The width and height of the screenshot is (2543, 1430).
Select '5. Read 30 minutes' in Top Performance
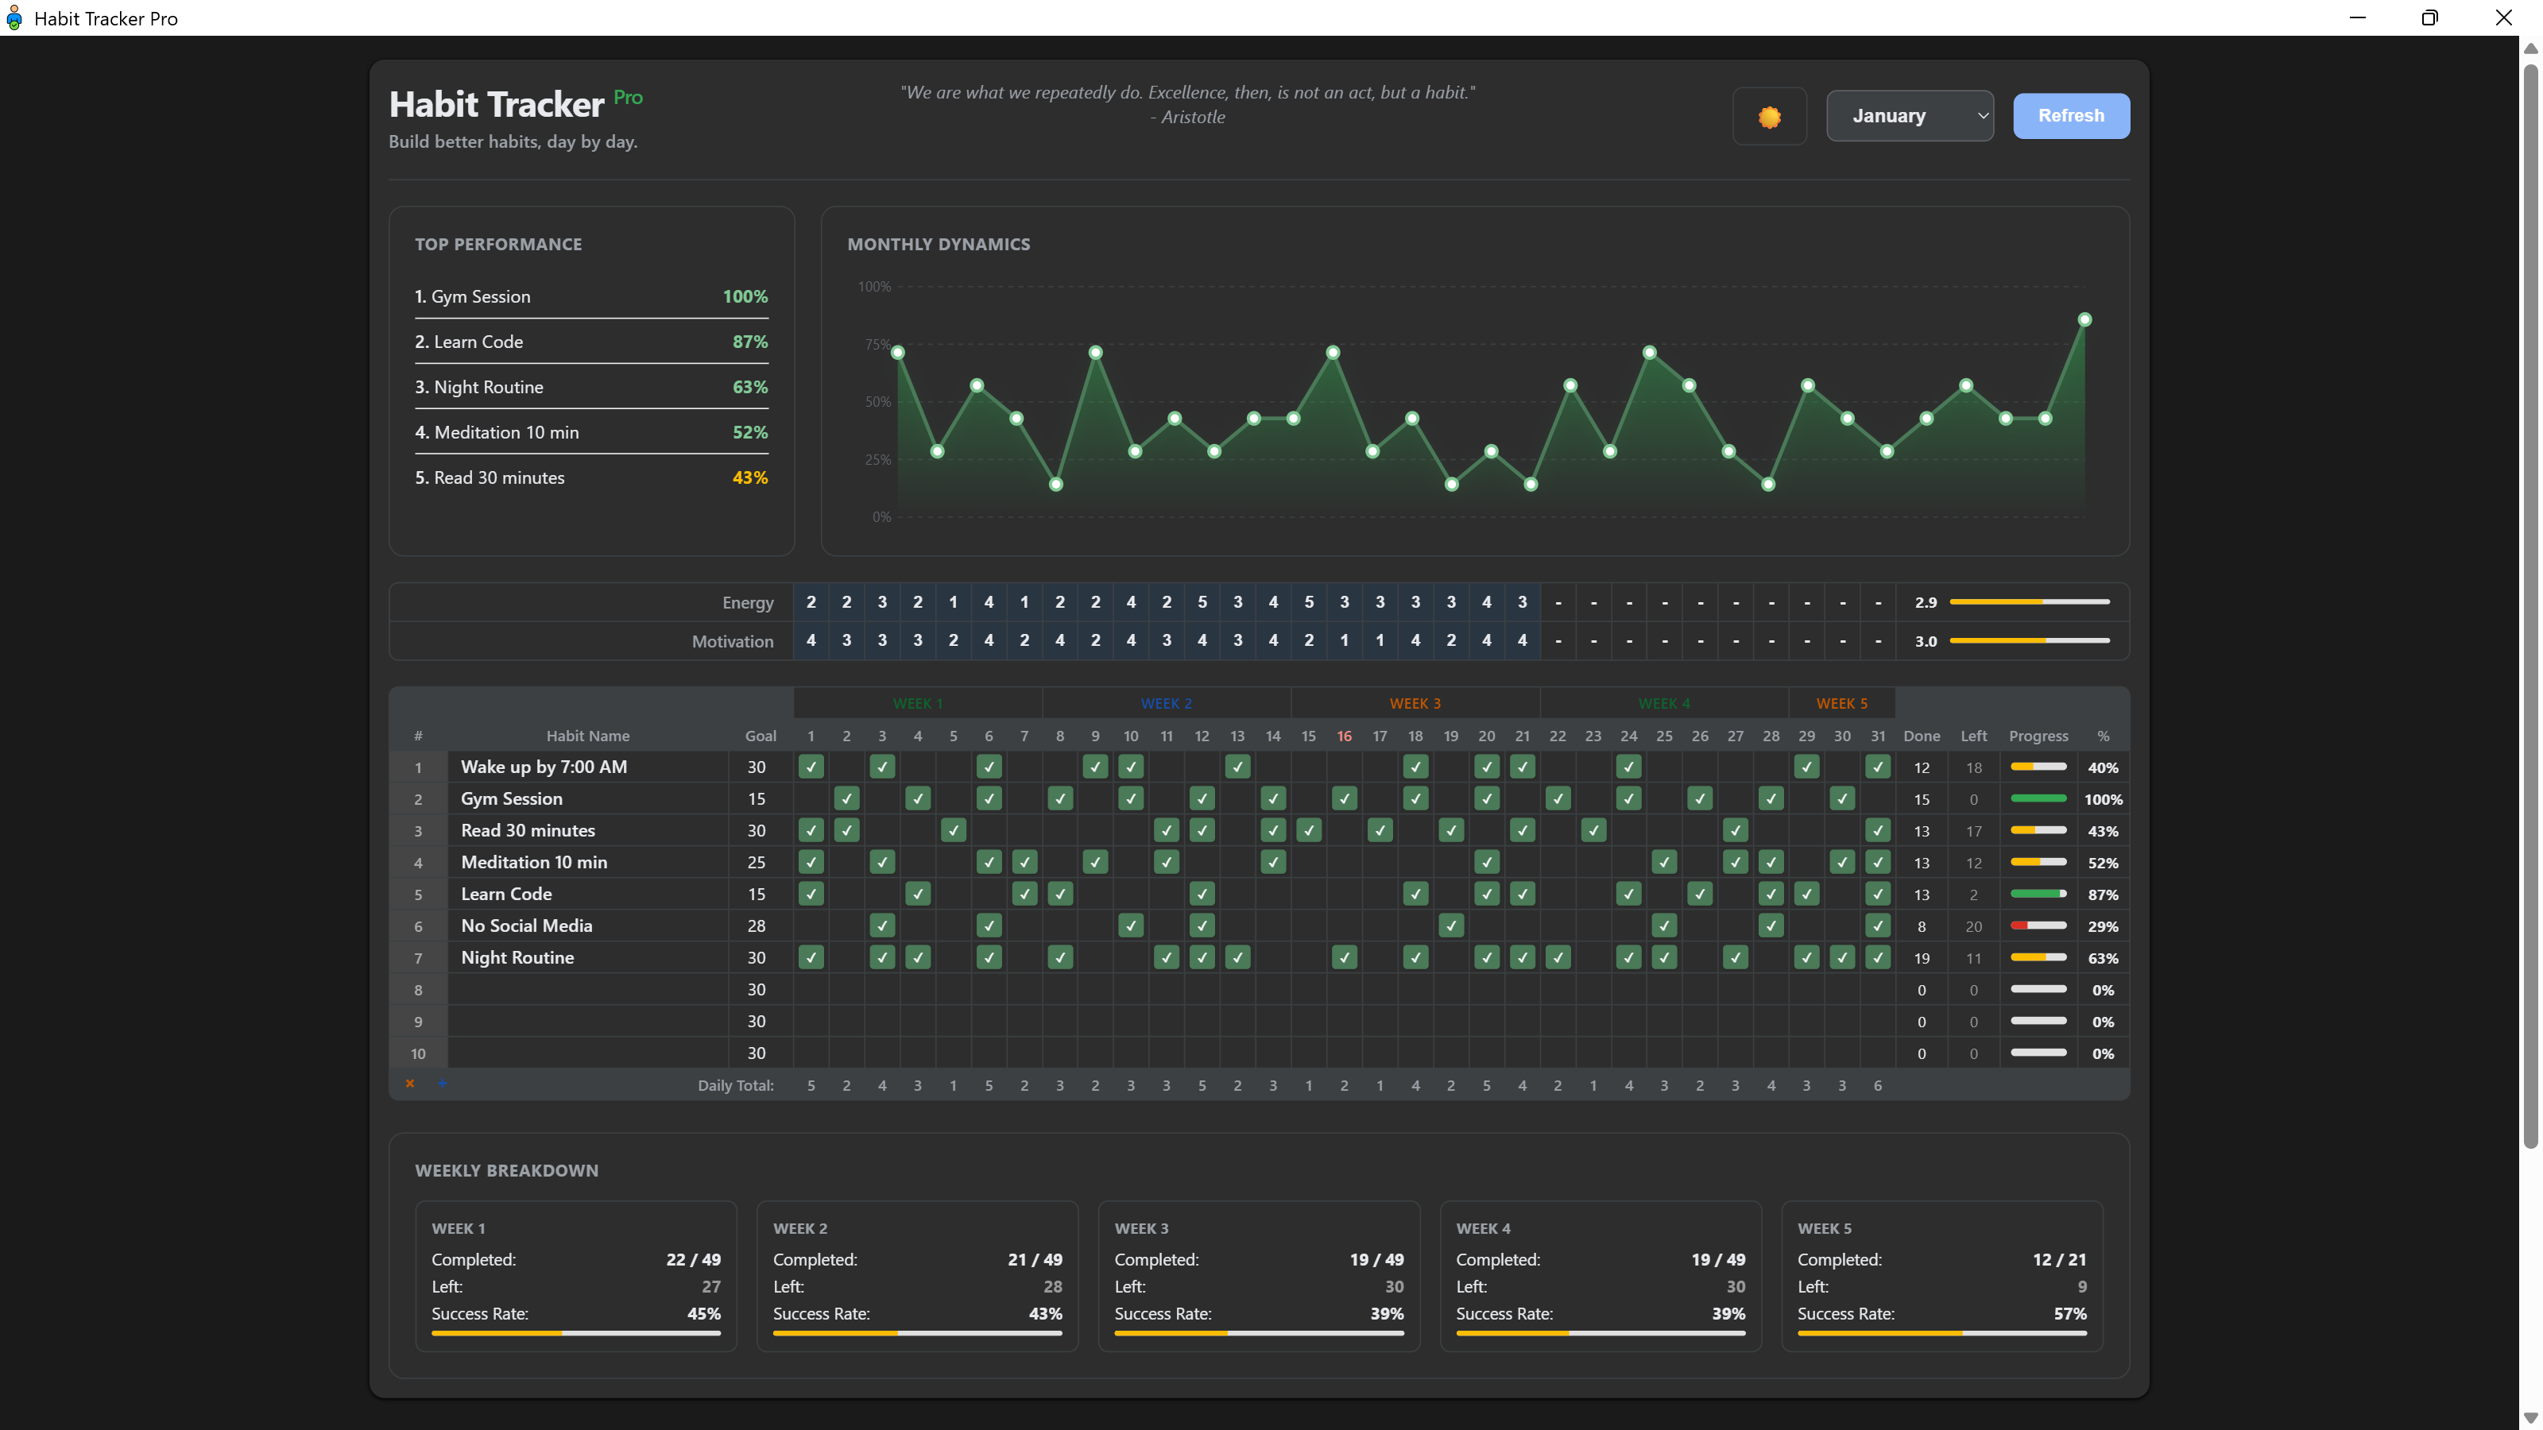click(x=590, y=477)
